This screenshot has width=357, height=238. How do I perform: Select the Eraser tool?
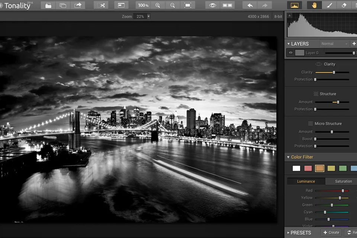pyautogui.click(x=344, y=5)
